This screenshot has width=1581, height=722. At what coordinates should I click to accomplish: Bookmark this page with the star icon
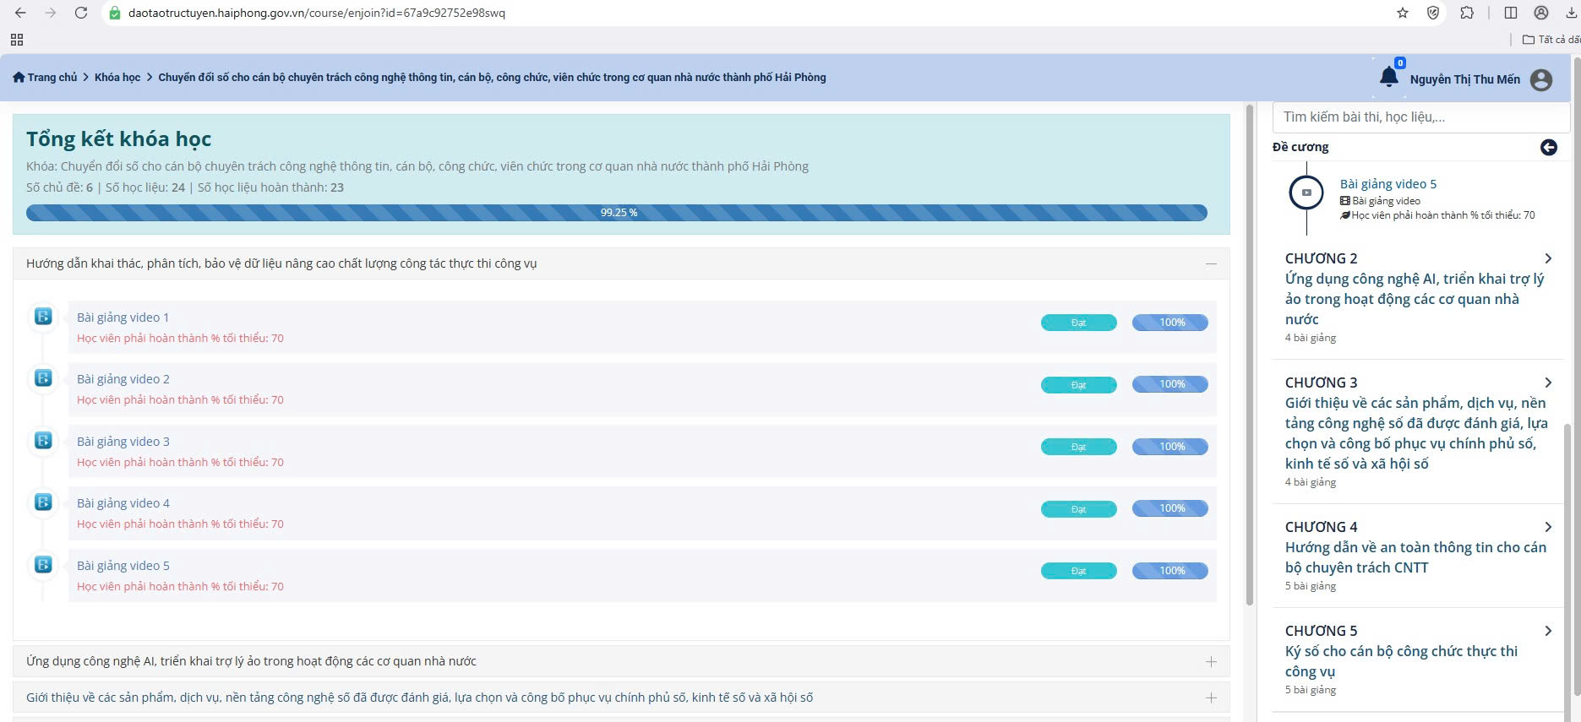tap(1403, 13)
